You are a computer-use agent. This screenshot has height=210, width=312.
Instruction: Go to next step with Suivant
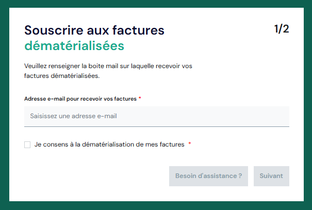coord(271,176)
